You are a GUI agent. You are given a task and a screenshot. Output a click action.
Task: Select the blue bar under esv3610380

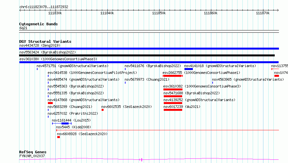coord(149,62)
